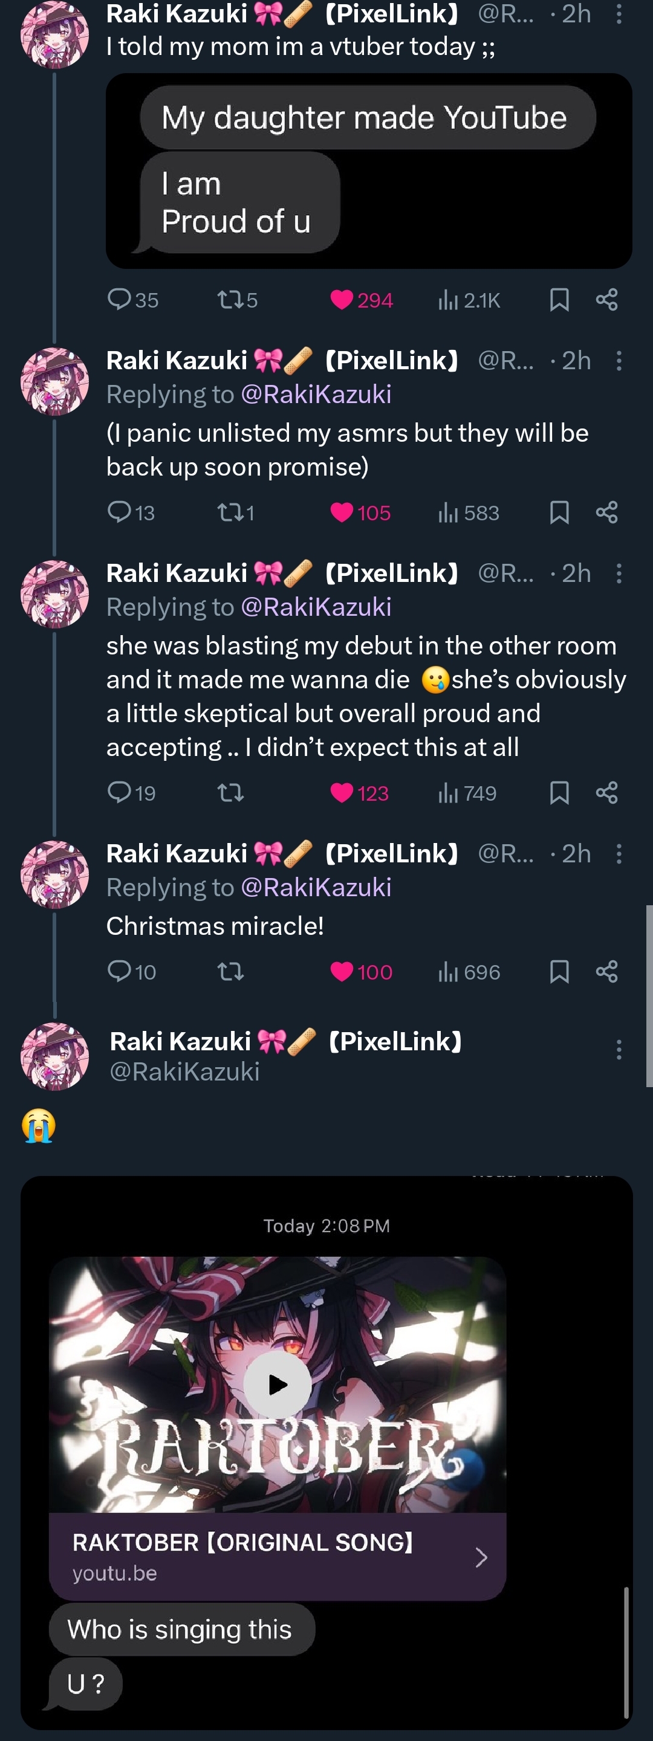This screenshot has height=1741, width=653.
Task: Share the "panic unlisted my asmrs" tweet
Action: [606, 512]
